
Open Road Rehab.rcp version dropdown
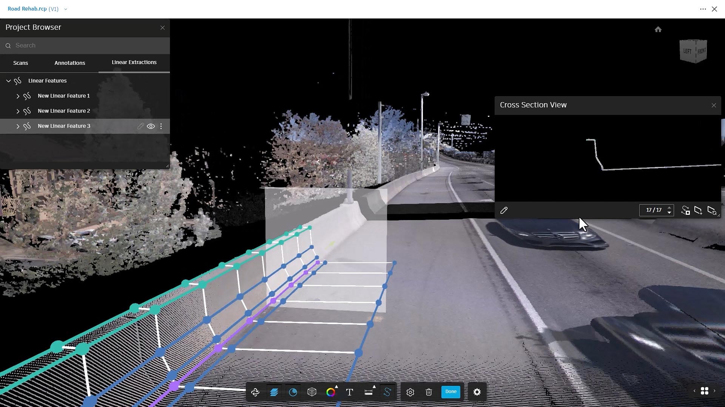[x=66, y=9]
